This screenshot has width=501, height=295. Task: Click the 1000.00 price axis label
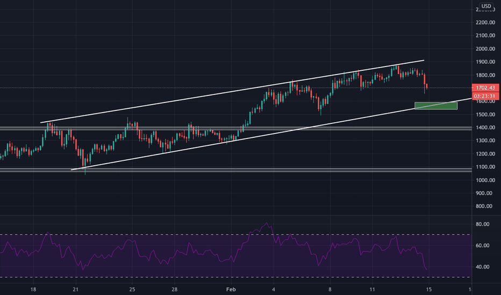(485, 180)
